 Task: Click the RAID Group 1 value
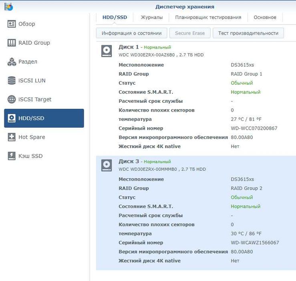(246, 74)
